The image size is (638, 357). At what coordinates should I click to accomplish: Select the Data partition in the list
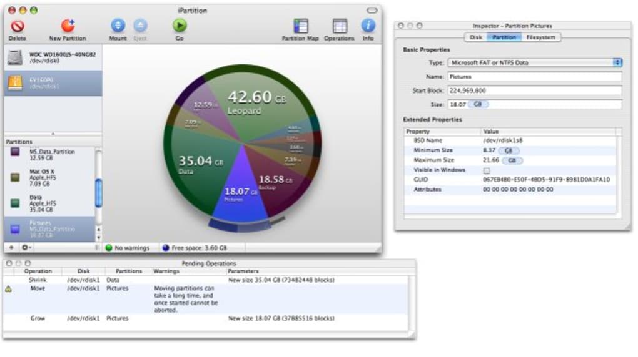pyautogui.click(x=44, y=203)
